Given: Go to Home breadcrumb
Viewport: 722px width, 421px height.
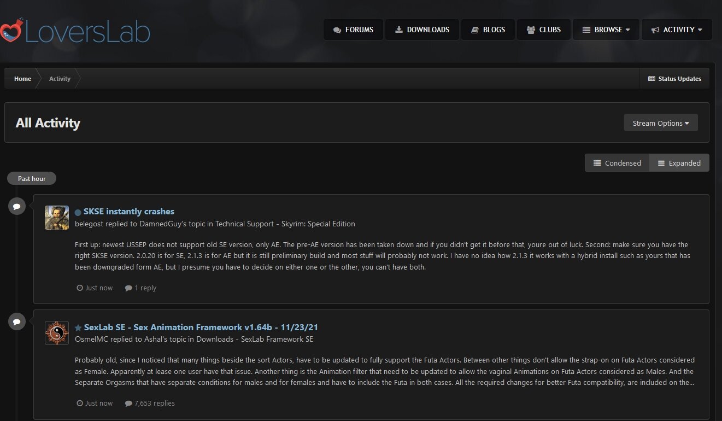Looking at the screenshot, I should (x=22, y=79).
